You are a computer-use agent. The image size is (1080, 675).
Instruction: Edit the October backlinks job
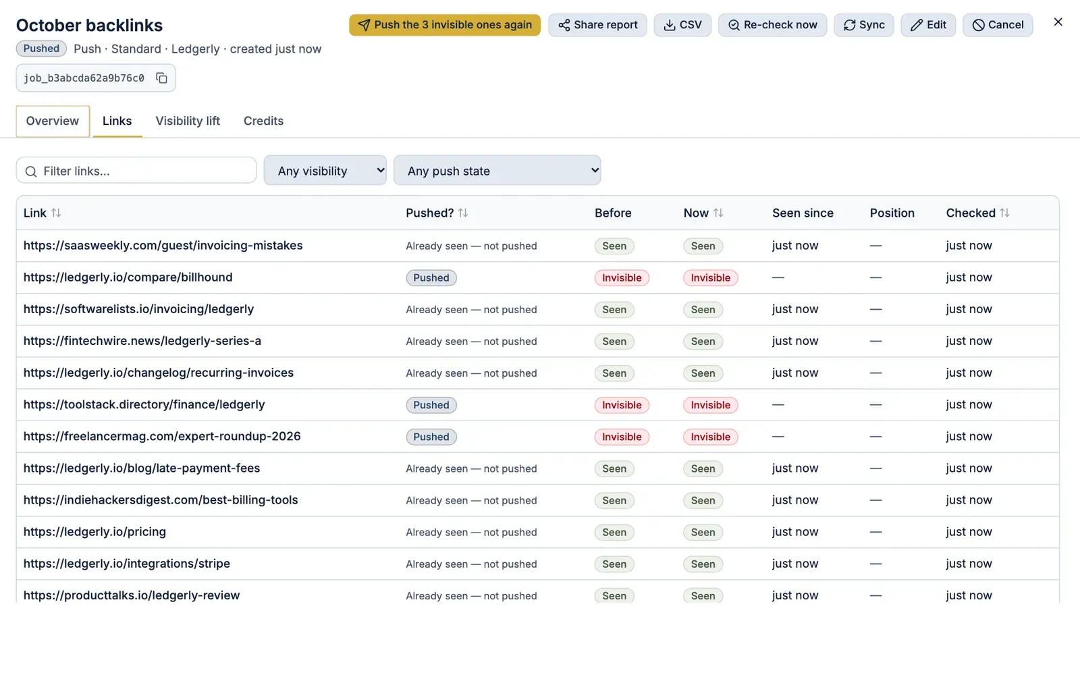[928, 25]
